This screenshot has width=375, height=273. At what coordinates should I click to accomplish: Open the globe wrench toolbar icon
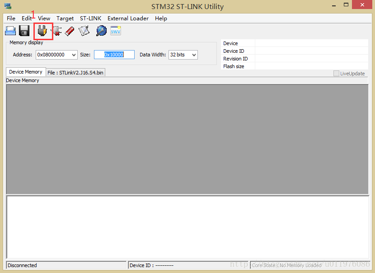click(101, 31)
